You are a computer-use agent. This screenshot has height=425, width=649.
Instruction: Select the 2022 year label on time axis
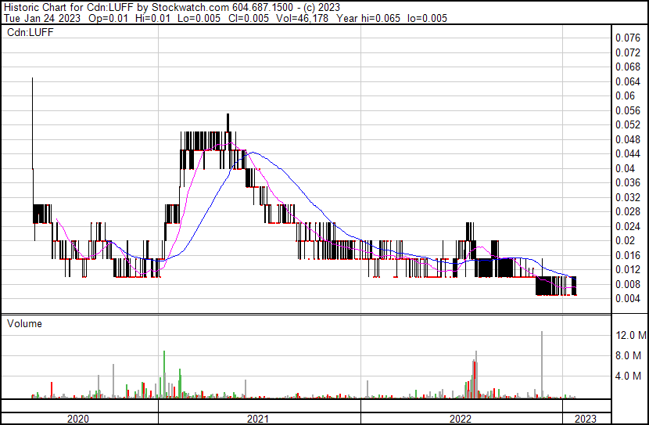tap(461, 419)
